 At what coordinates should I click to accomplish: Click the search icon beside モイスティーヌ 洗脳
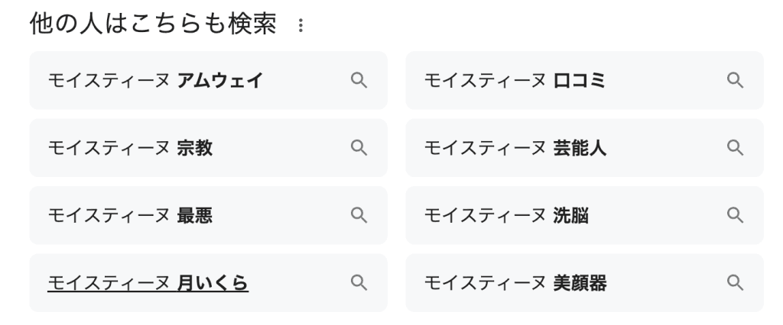click(735, 215)
